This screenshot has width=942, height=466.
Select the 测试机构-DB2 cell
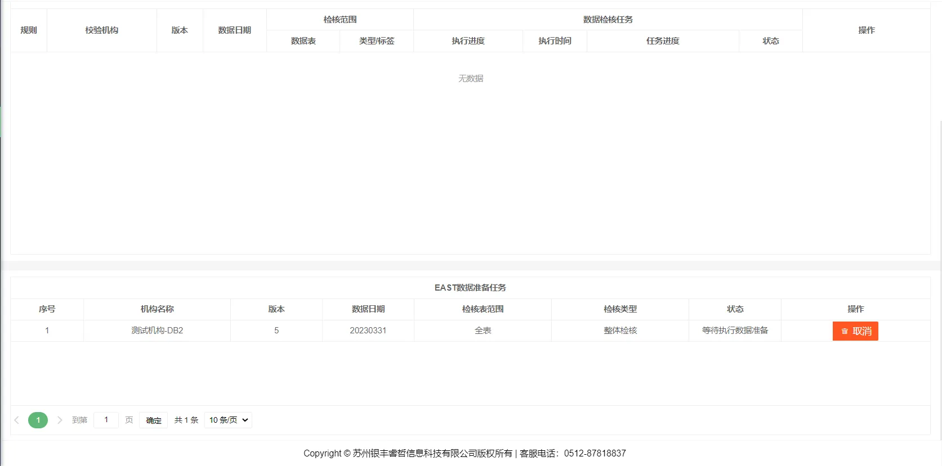[157, 331]
